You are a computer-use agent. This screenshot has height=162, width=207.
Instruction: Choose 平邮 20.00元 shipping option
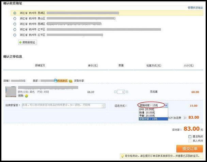[147, 116]
